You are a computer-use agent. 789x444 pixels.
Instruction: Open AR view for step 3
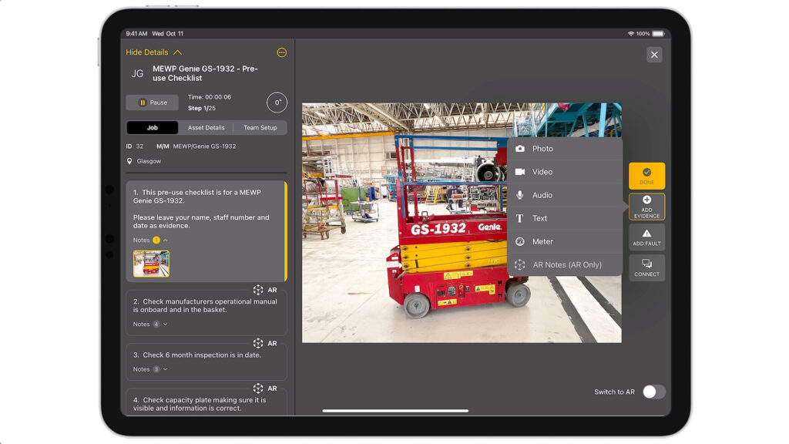265,343
